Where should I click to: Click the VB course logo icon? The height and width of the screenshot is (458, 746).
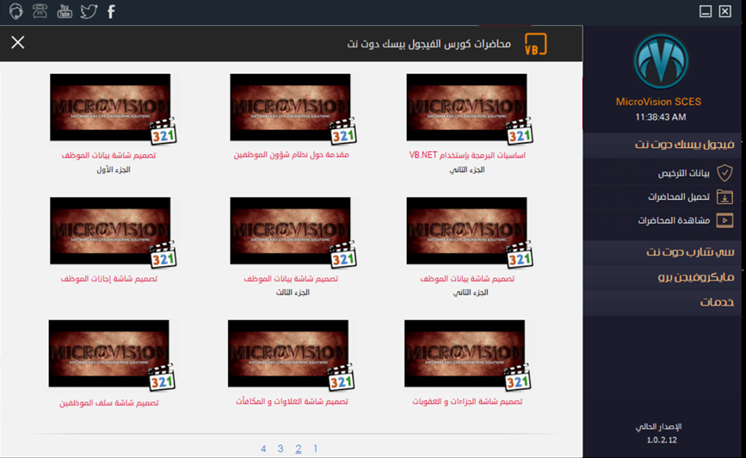pyautogui.click(x=536, y=44)
